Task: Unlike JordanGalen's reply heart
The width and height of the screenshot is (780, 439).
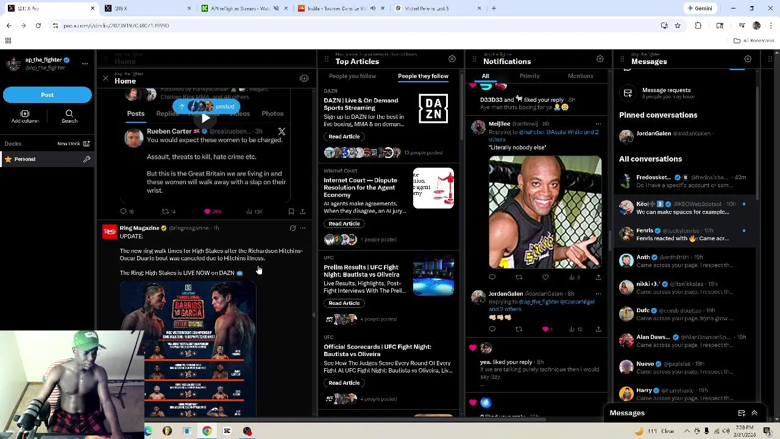Action: tap(545, 329)
